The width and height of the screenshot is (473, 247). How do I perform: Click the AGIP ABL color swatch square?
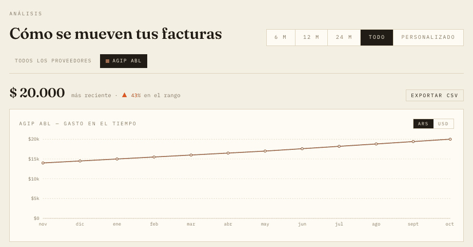107,61
